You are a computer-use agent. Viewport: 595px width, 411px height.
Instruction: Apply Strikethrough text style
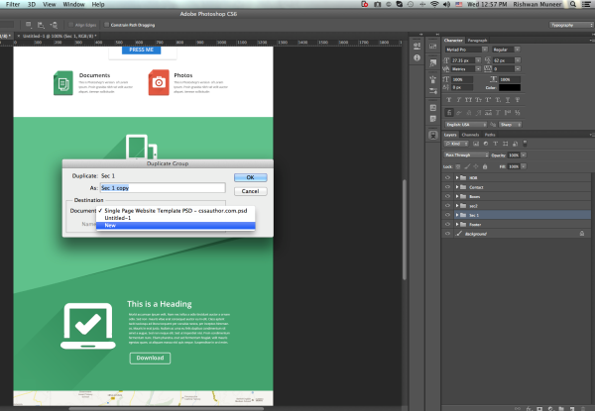518,100
